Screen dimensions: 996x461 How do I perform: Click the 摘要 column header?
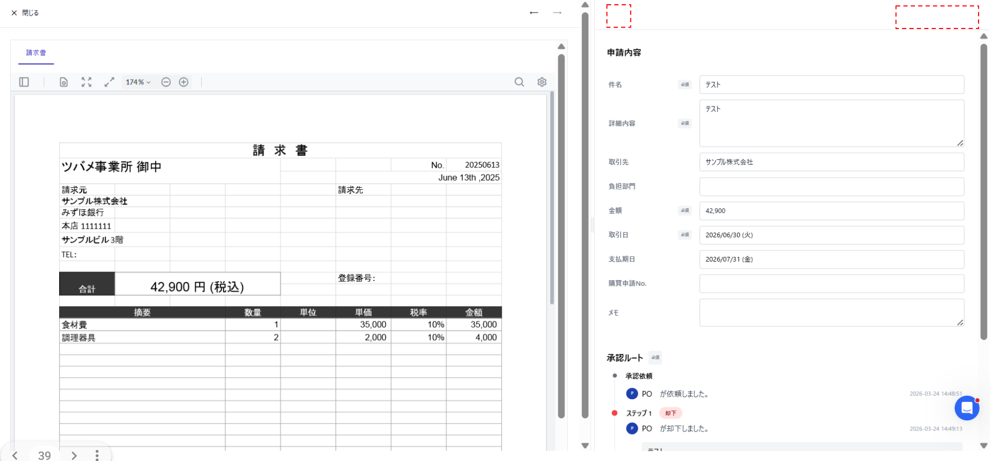pyautogui.click(x=142, y=312)
